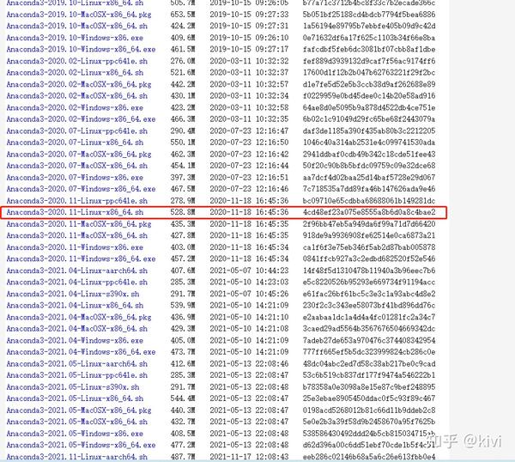Click Anaconda3-2021.04-MacOSX-x86_64.sh link

pyautogui.click(x=77, y=329)
